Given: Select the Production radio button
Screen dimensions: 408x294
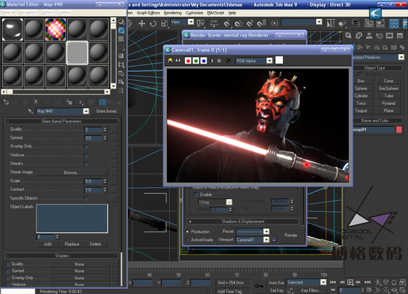Looking at the screenshot, I should pos(187,232).
